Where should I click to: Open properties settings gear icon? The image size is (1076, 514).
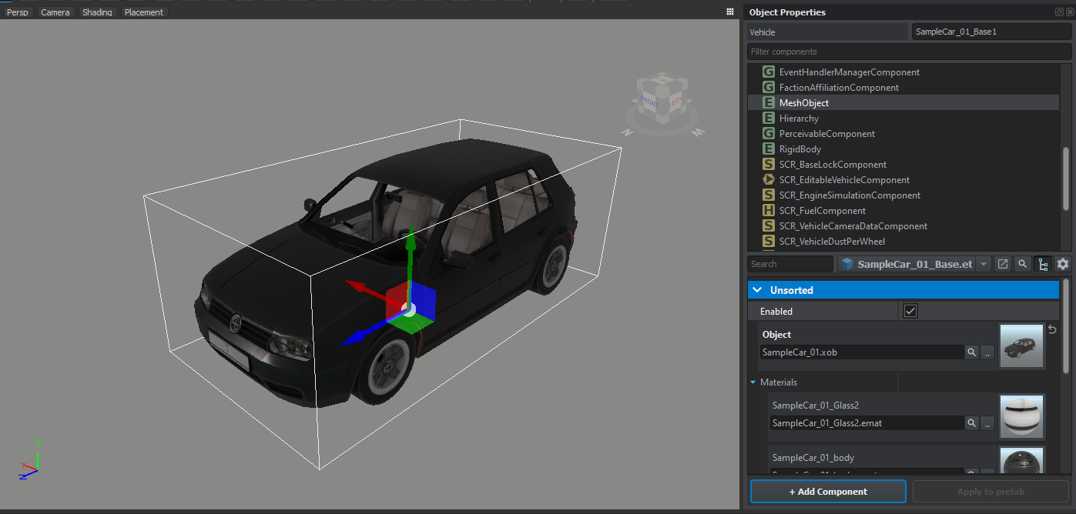[x=1063, y=264]
